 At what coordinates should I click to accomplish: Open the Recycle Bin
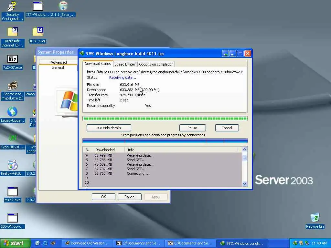(x=315, y=221)
